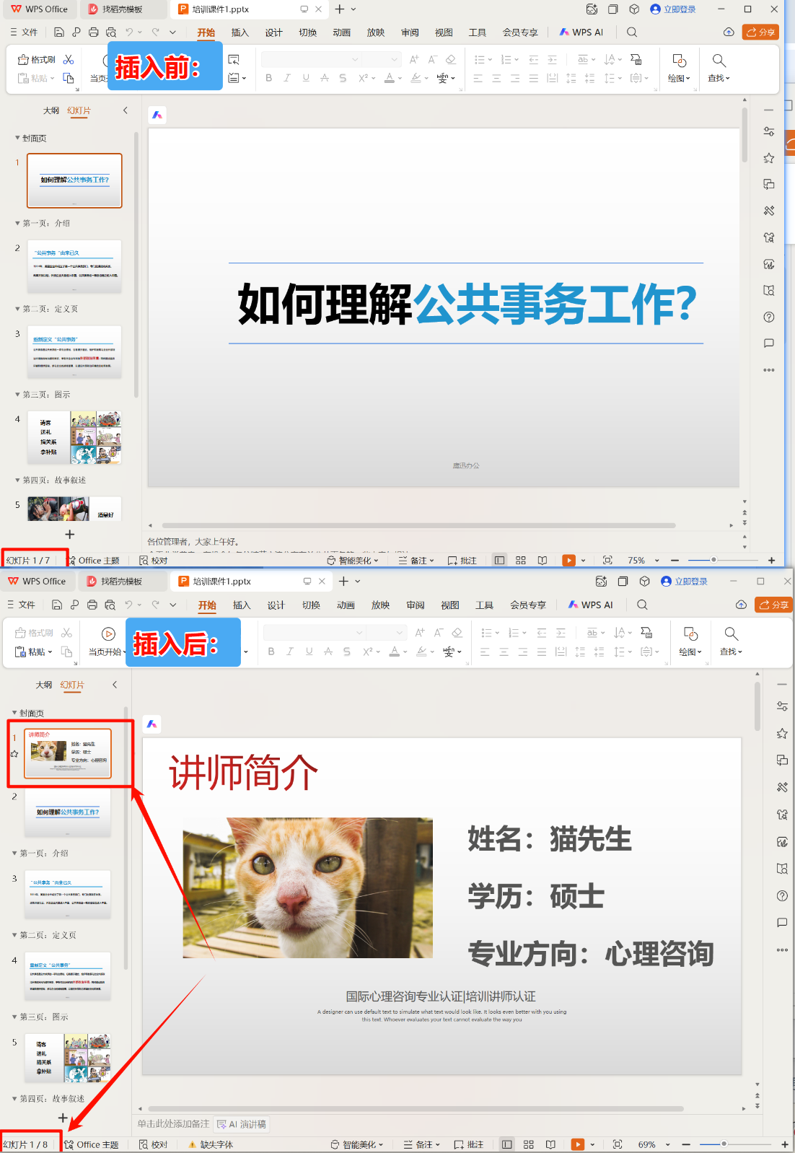Click 校对 in the upper status bar
Screen dimensions: 795x1153
(153, 561)
